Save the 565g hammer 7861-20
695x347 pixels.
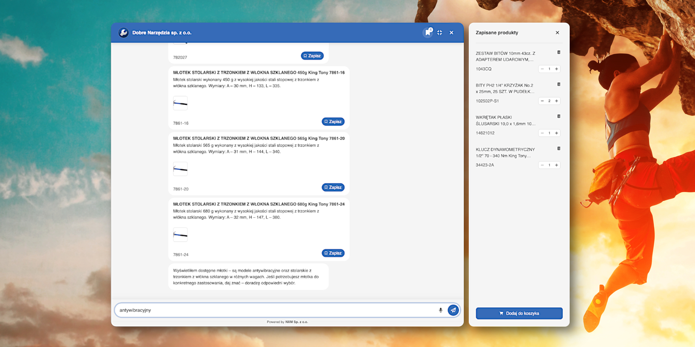(x=333, y=188)
